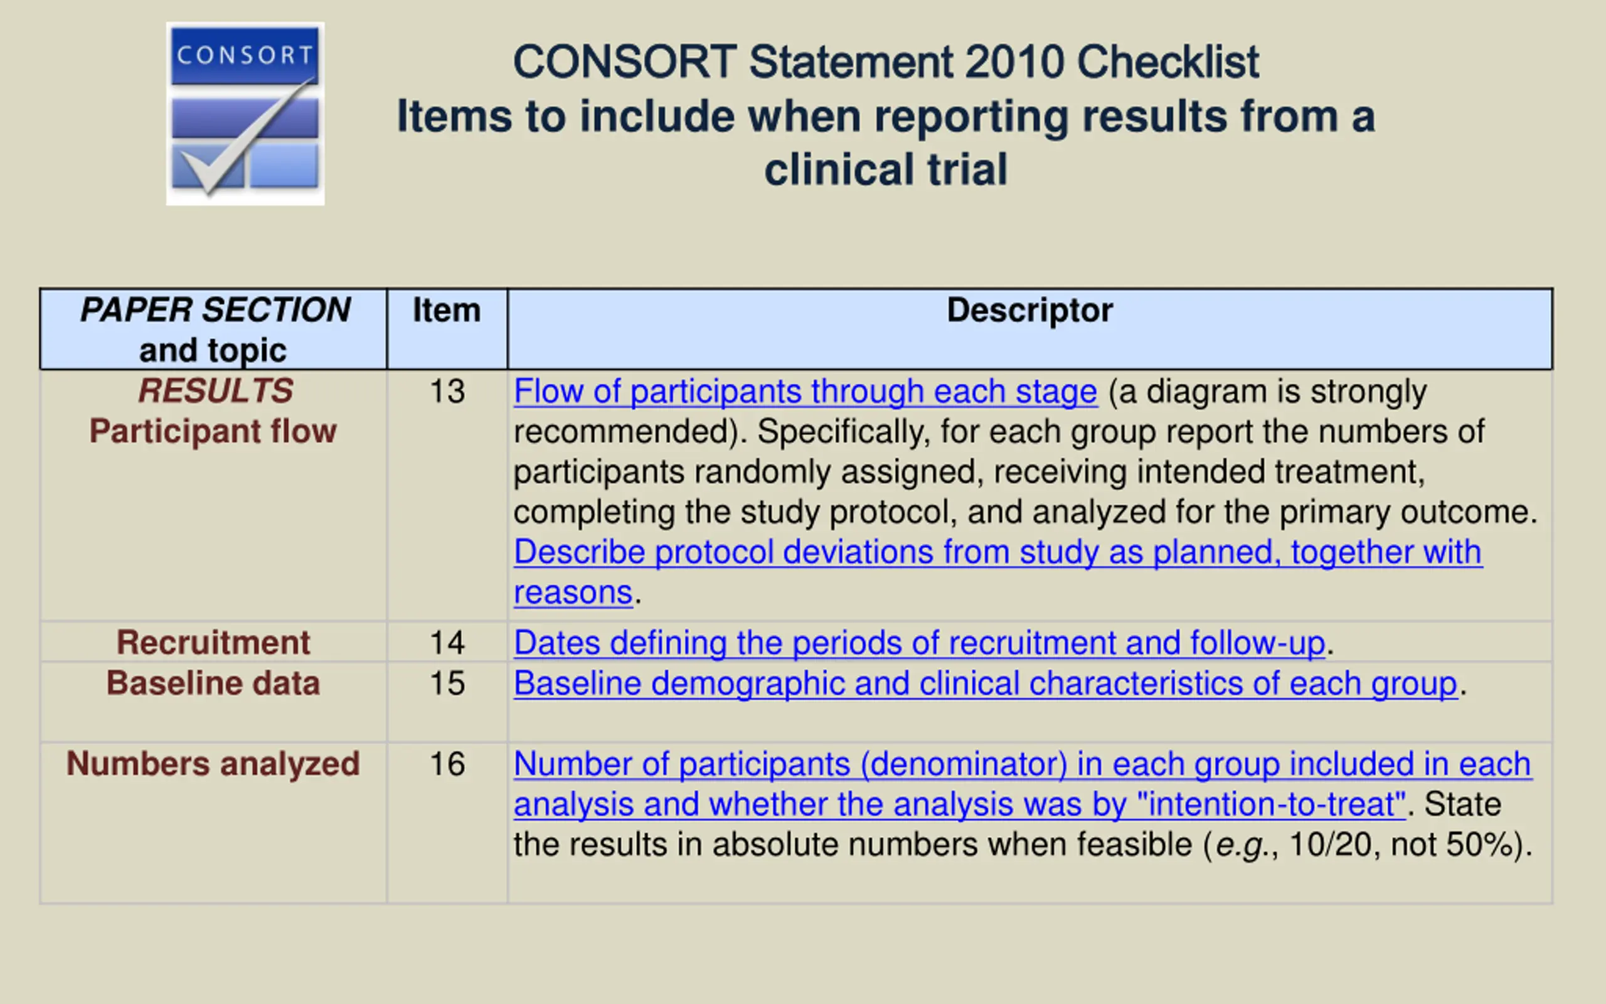Viewport: 1606px width, 1004px height.
Task: Open 'Number of participants (denominator)' link
Action: (x=1023, y=764)
